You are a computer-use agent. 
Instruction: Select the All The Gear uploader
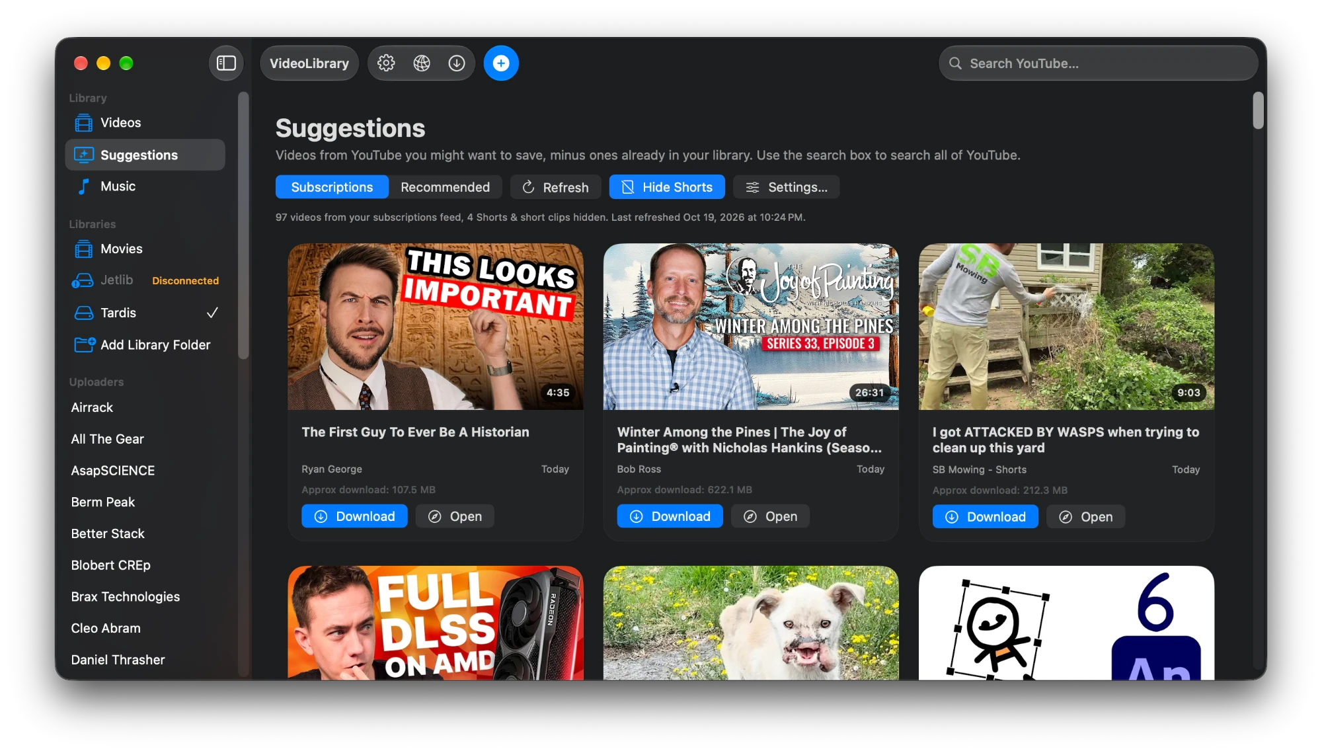[x=107, y=439]
